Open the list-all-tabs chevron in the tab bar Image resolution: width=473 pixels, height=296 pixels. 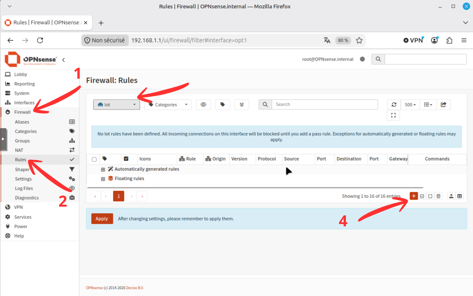(465, 23)
